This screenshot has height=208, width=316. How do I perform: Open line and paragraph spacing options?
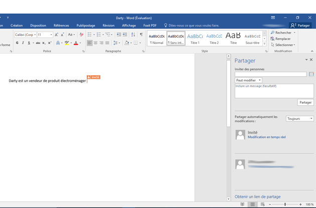(x=116, y=43)
